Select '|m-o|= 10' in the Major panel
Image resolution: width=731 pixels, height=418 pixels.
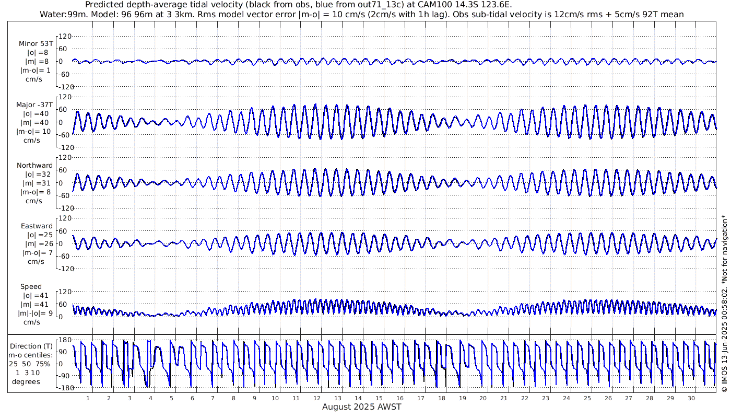(33, 131)
